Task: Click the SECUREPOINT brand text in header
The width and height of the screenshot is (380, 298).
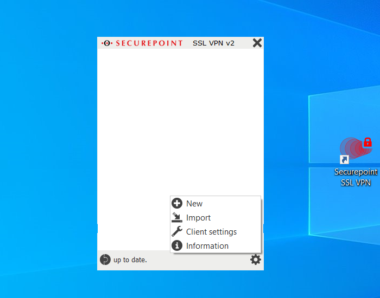Action: point(149,43)
